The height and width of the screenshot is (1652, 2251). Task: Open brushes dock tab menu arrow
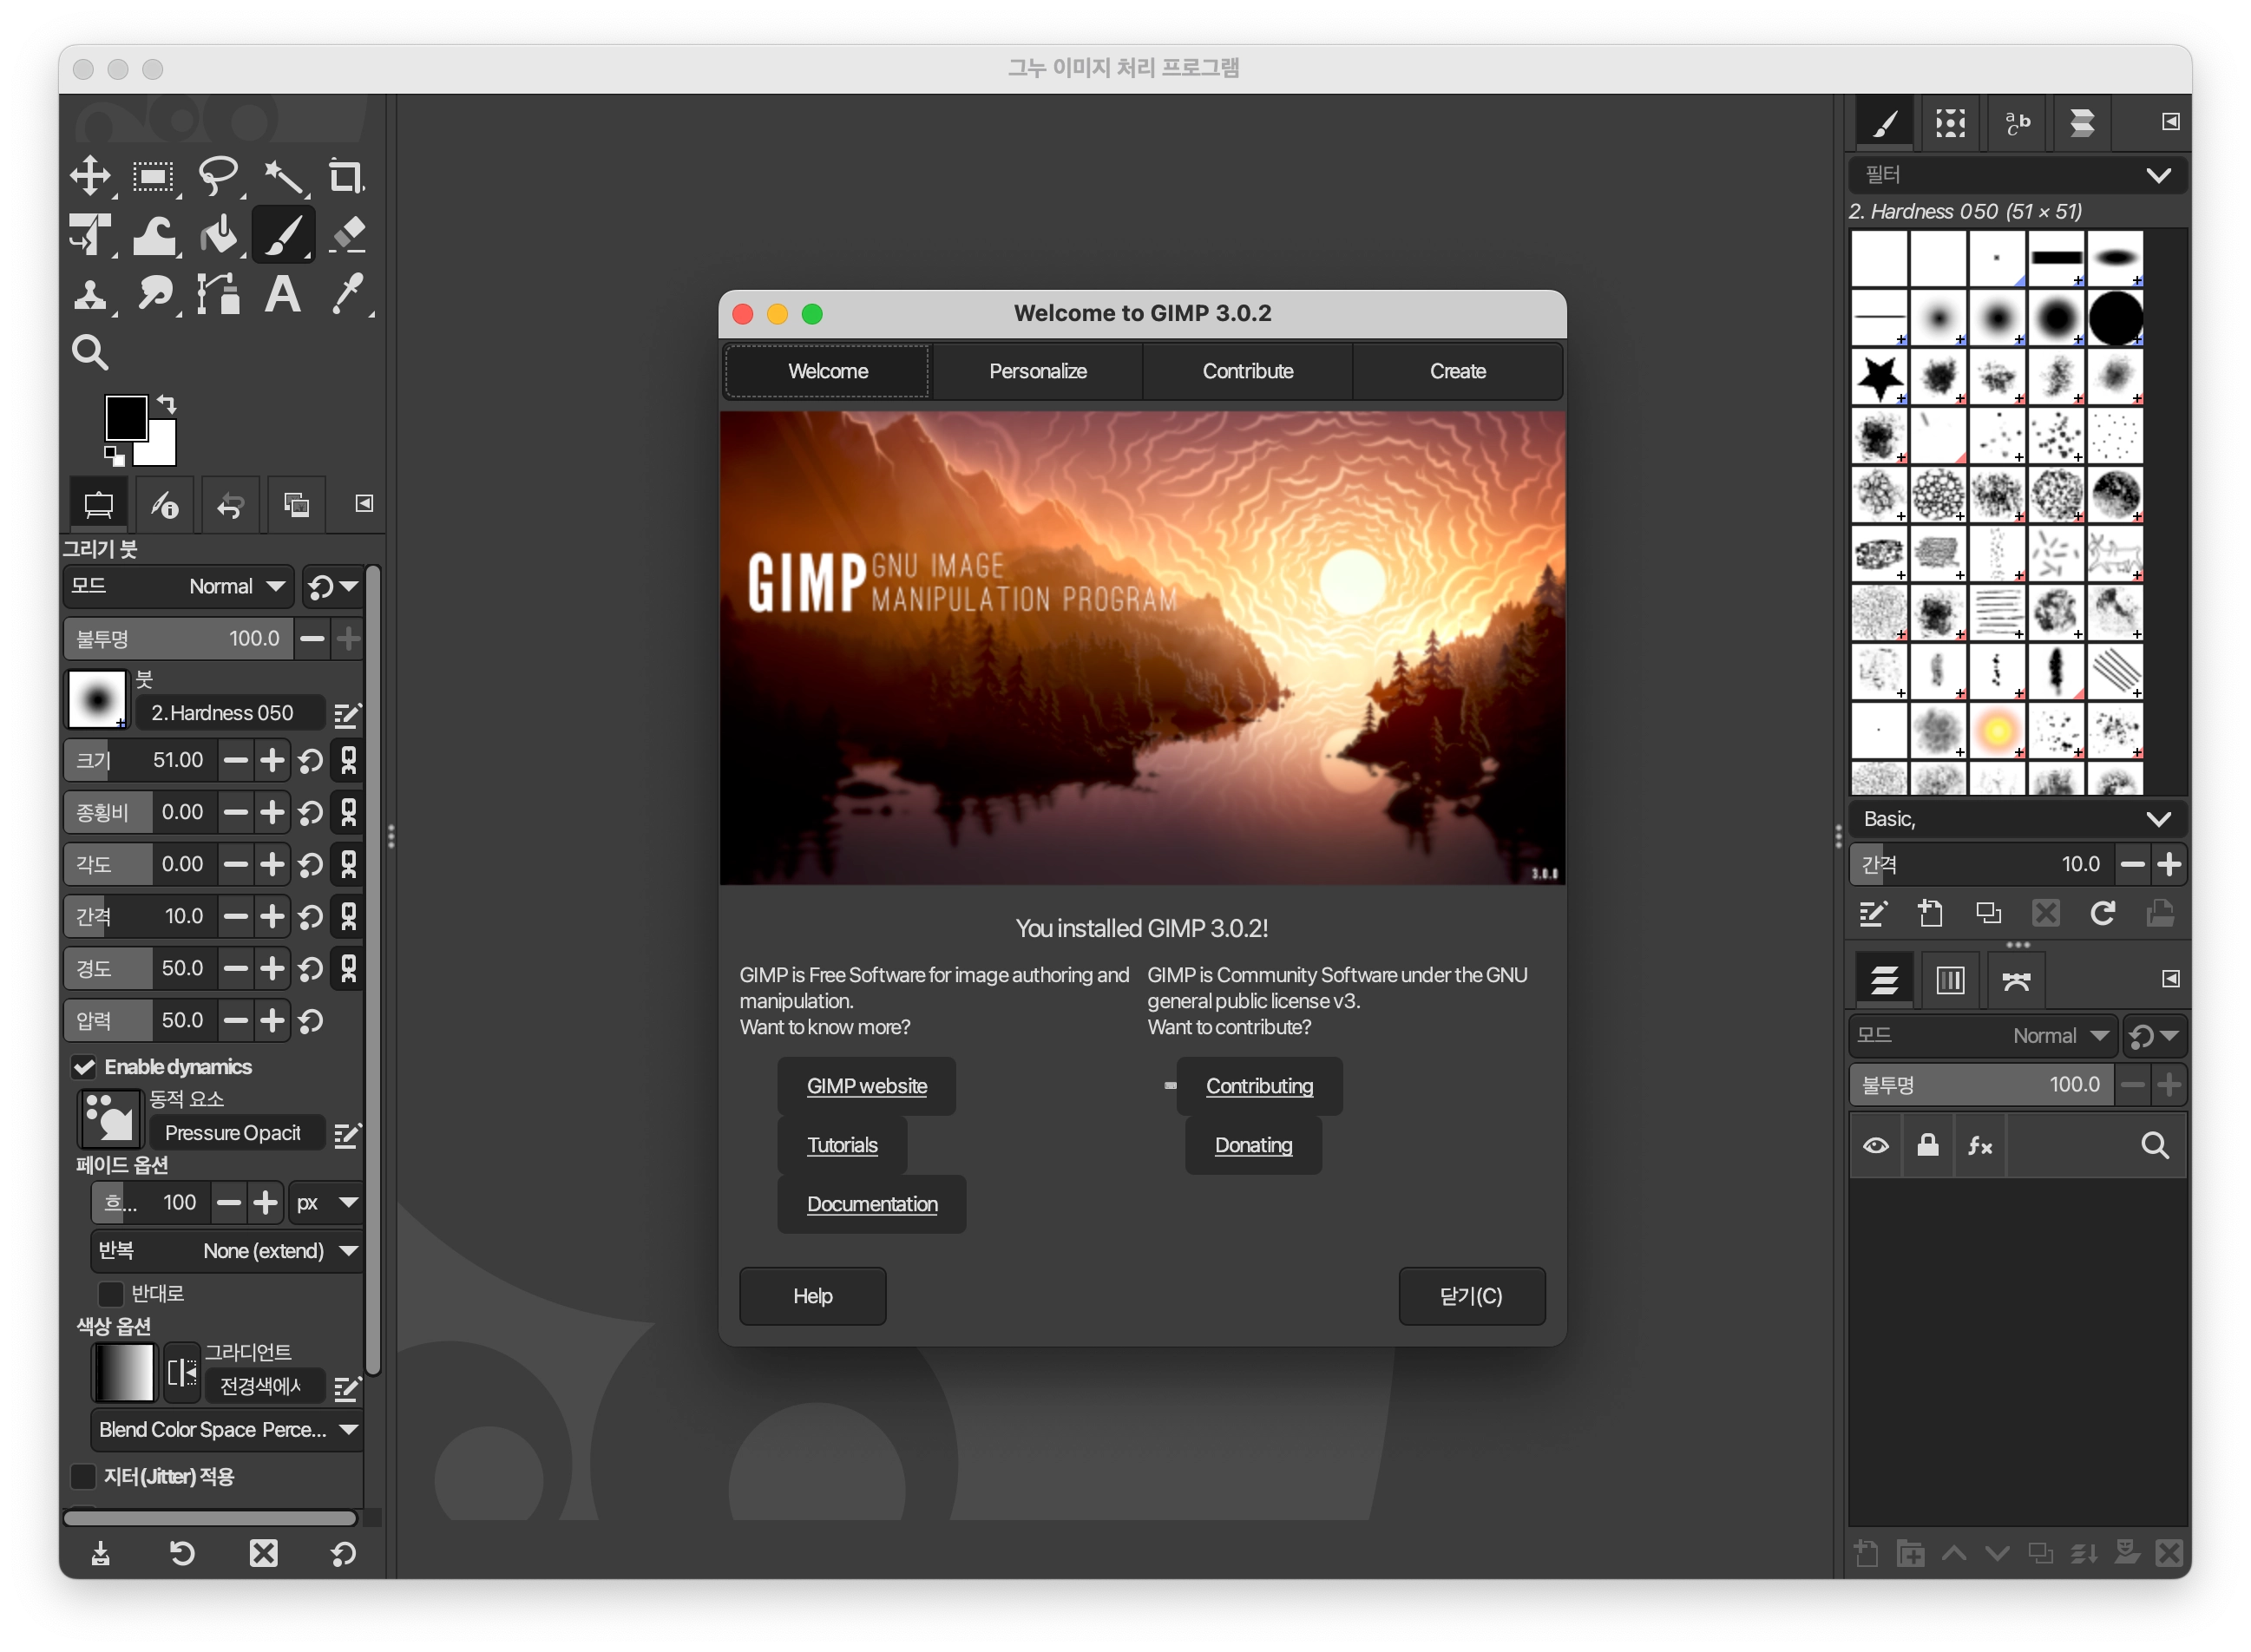point(2171,122)
